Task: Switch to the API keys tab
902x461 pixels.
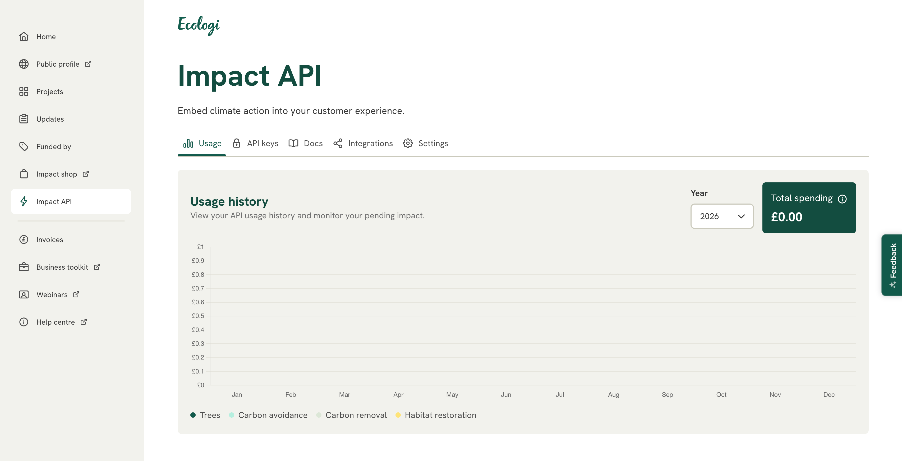Action: tap(255, 144)
